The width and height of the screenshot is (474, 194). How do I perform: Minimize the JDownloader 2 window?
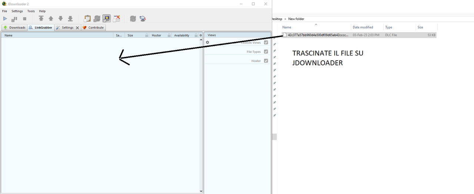241,4
